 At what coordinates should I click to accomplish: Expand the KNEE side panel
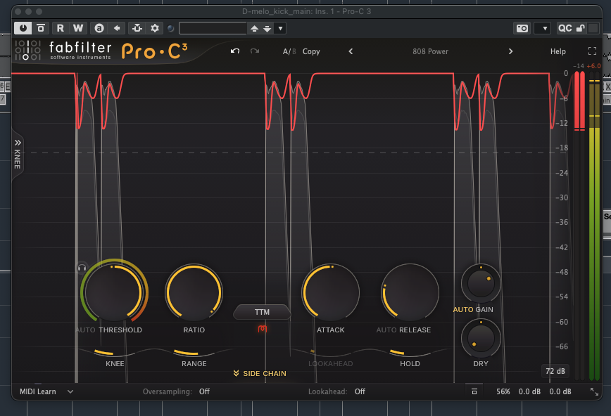coord(18,154)
